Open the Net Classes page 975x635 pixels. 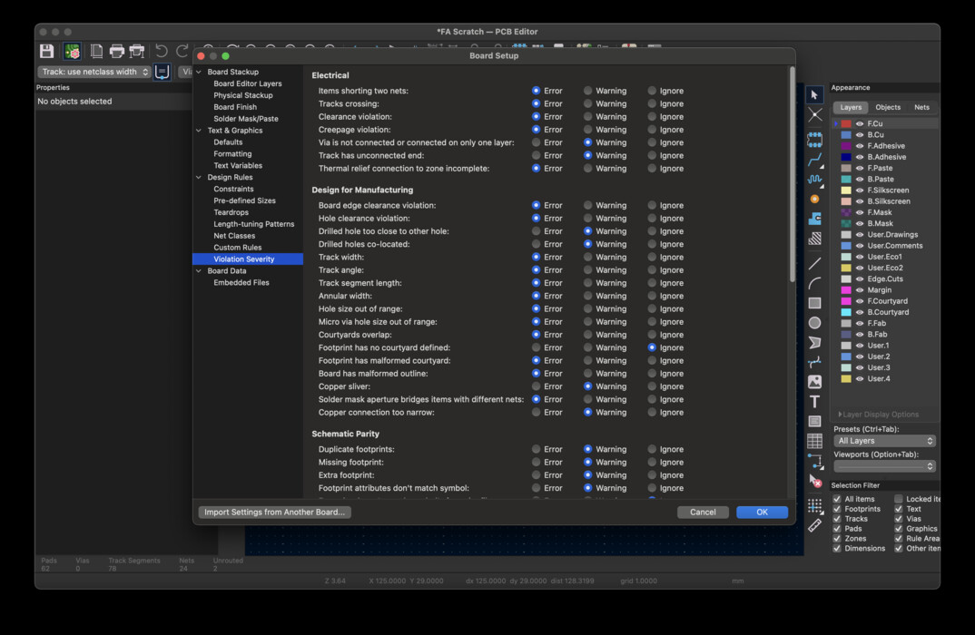click(234, 236)
